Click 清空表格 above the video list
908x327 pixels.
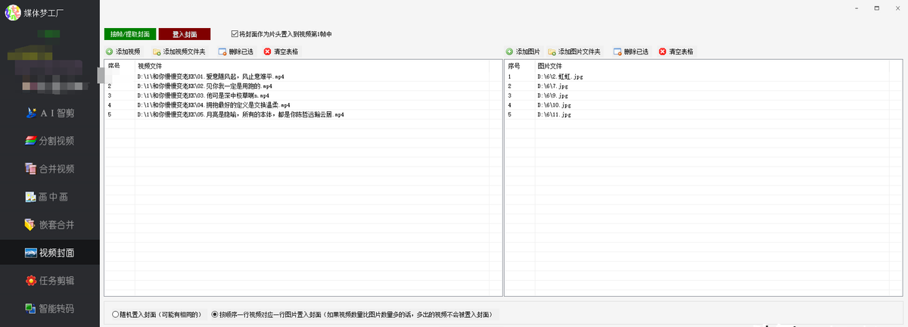point(281,51)
